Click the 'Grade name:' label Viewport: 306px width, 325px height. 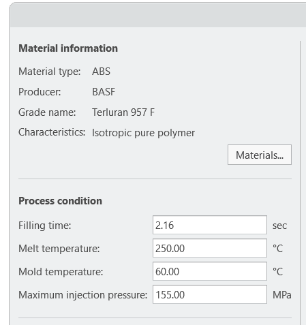pyautogui.click(x=47, y=112)
